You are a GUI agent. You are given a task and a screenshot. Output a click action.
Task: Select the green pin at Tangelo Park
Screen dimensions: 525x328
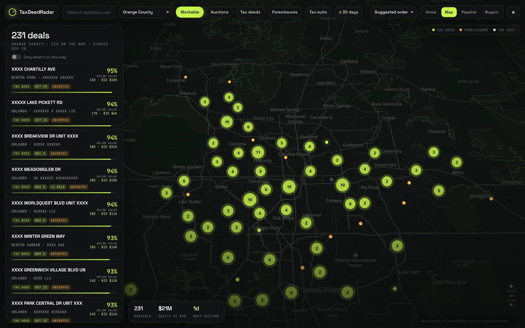[259, 230]
